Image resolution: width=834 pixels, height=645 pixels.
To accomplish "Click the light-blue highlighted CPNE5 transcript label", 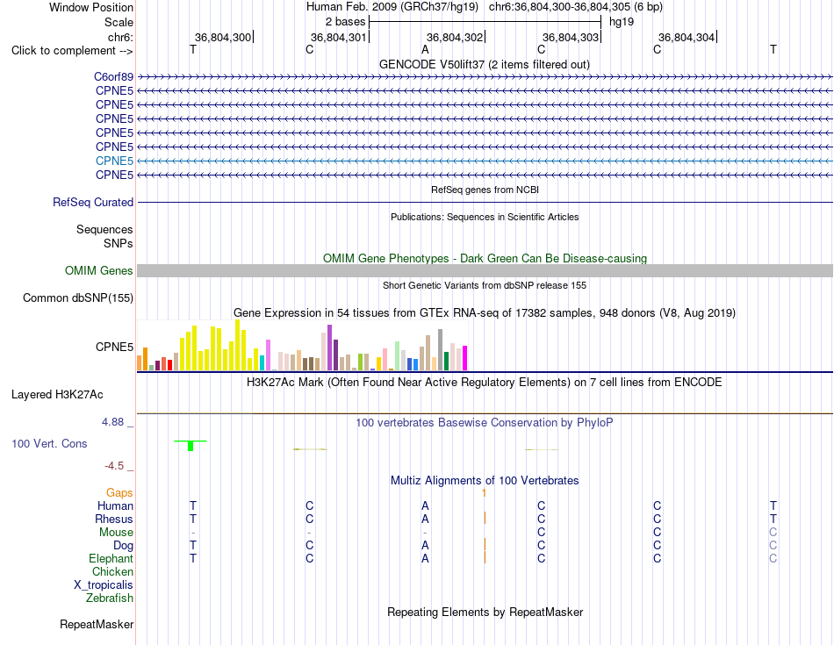I will coord(114,161).
